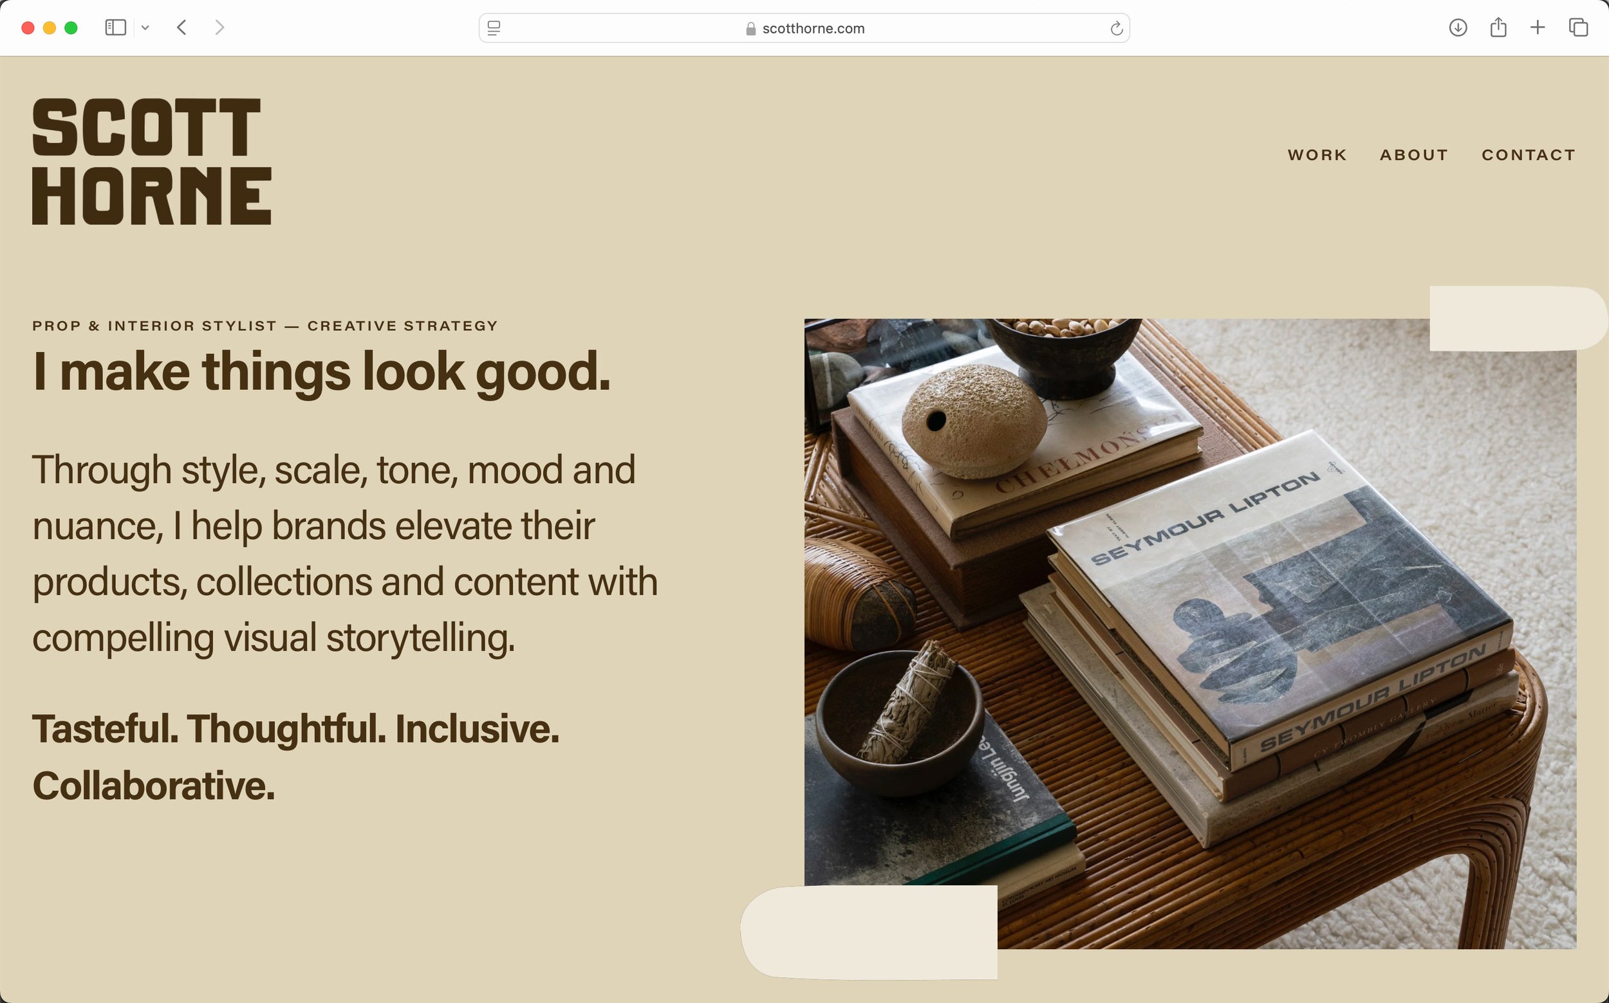
Task: Open the WORK navigation link
Action: 1317,154
